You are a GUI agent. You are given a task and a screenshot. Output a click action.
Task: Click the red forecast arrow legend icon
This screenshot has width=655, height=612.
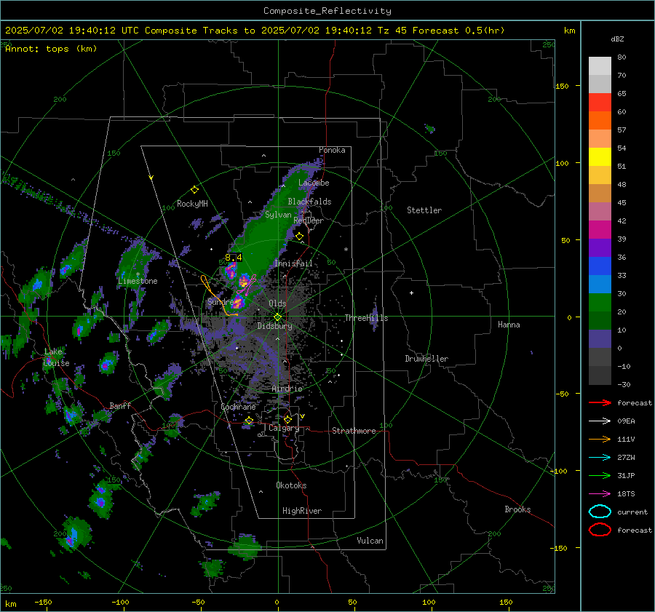(x=600, y=402)
